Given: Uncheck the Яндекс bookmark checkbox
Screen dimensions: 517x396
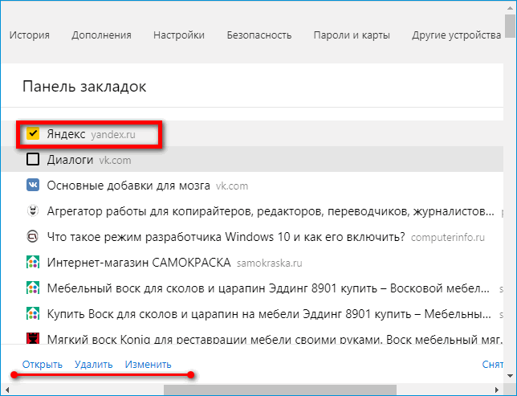Looking at the screenshot, I should [33, 133].
